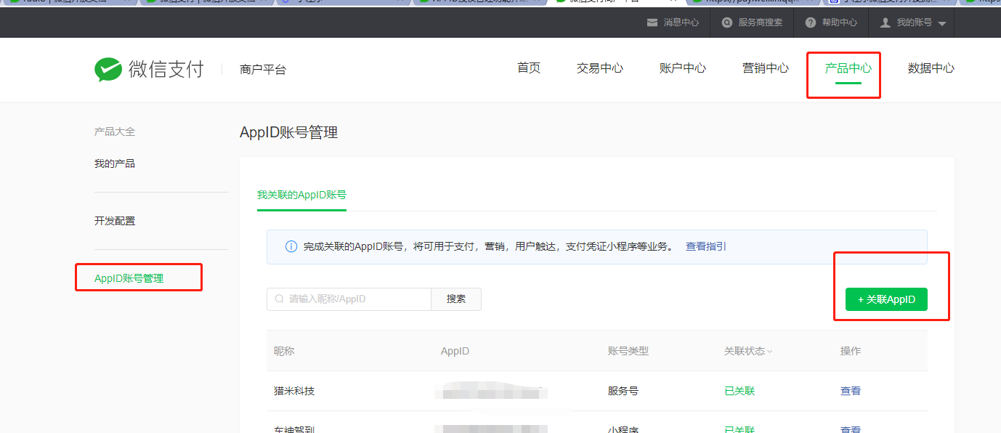Open 开发配置 in the sidebar
This screenshot has width=1001, height=433.
115,221
